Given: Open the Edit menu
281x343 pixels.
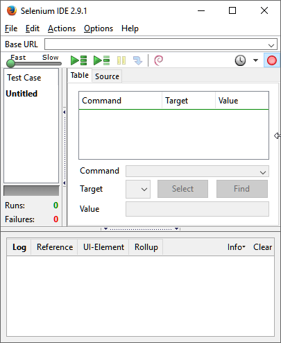Looking at the screenshot, I should point(33,28).
